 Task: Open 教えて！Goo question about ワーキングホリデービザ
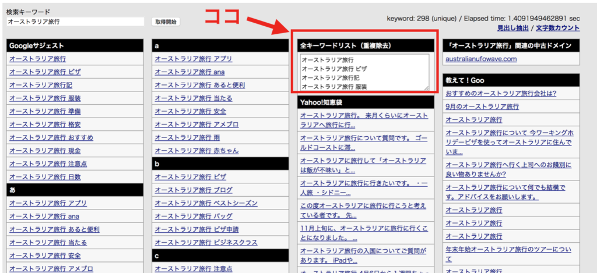(x=509, y=143)
